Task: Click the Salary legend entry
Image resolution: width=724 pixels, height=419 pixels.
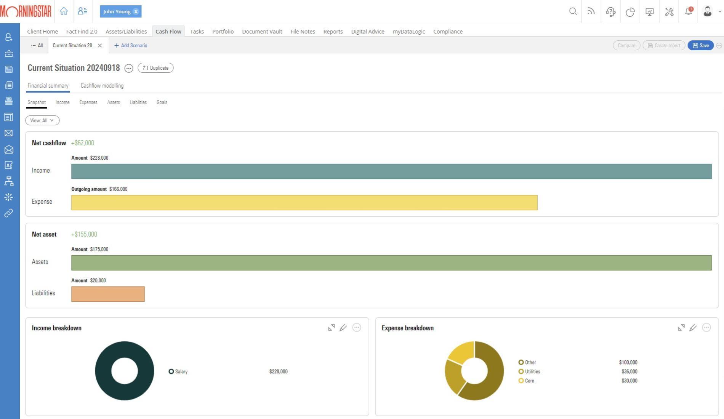Action: [x=178, y=371]
